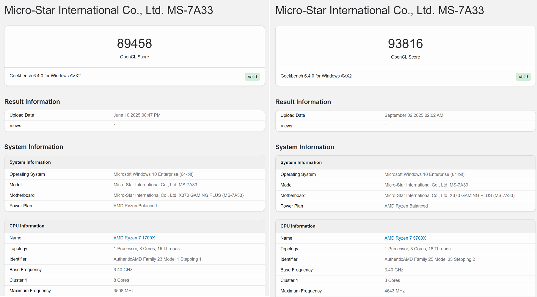Click right Power Plan AMD Ryzen Balanced value
The height and width of the screenshot is (297, 537).
(406, 206)
